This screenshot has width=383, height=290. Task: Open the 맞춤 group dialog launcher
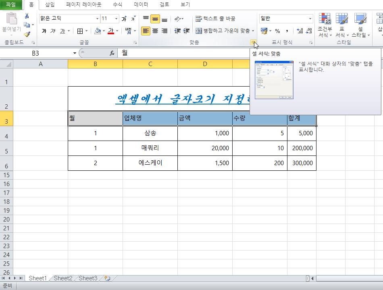pos(253,42)
